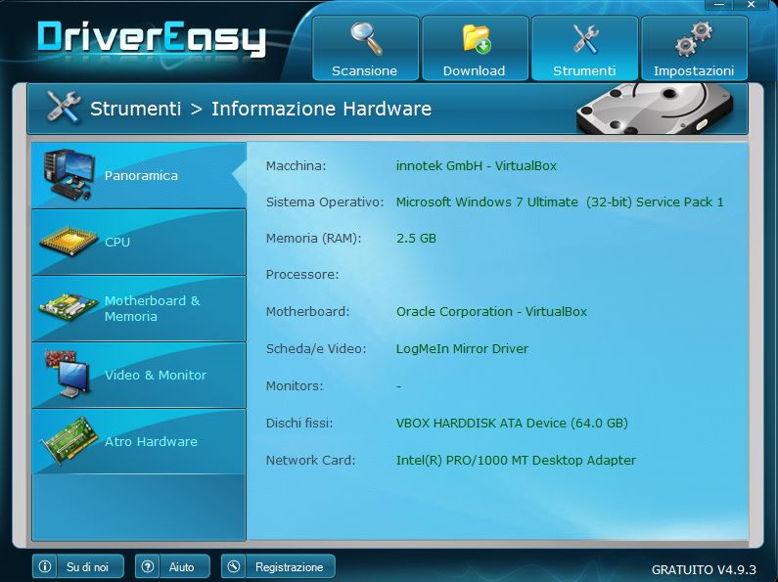Click the Sistema Operativo value text
This screenshot has height=582, width=778.
[x=560, y=202]
